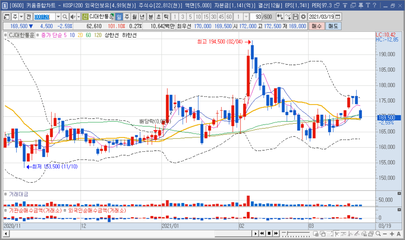
Task: Click the fast-forward replay button
Action: tap(276, 233)
